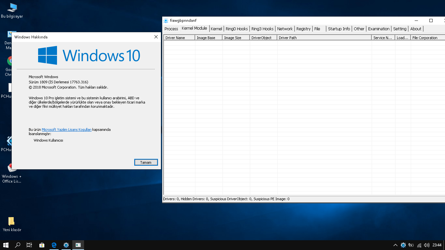The height and width of the screenshot is (250, 445).
Task: Select the Kernel Module tab
Action: click(194, 28)
